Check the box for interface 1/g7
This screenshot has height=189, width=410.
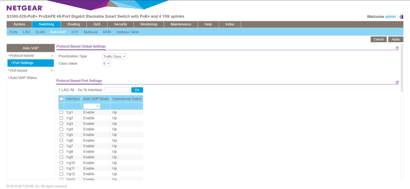(x=61, y=146)
